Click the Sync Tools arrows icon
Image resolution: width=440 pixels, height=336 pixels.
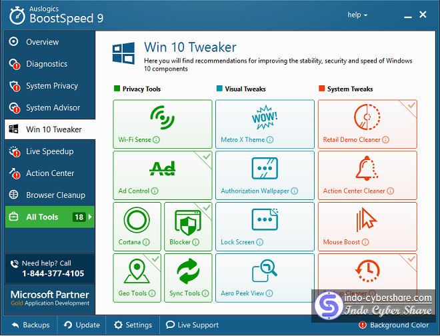tap(188, 271)
